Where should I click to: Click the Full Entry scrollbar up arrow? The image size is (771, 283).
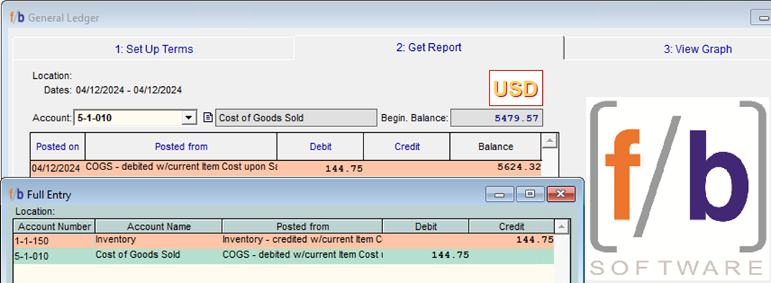coord(562,227)
